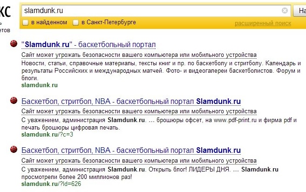This screenshot has width=306, height=192.
Task: Click basketball favicon beside the ?c=3 result
Action: (x=14, y=100)
